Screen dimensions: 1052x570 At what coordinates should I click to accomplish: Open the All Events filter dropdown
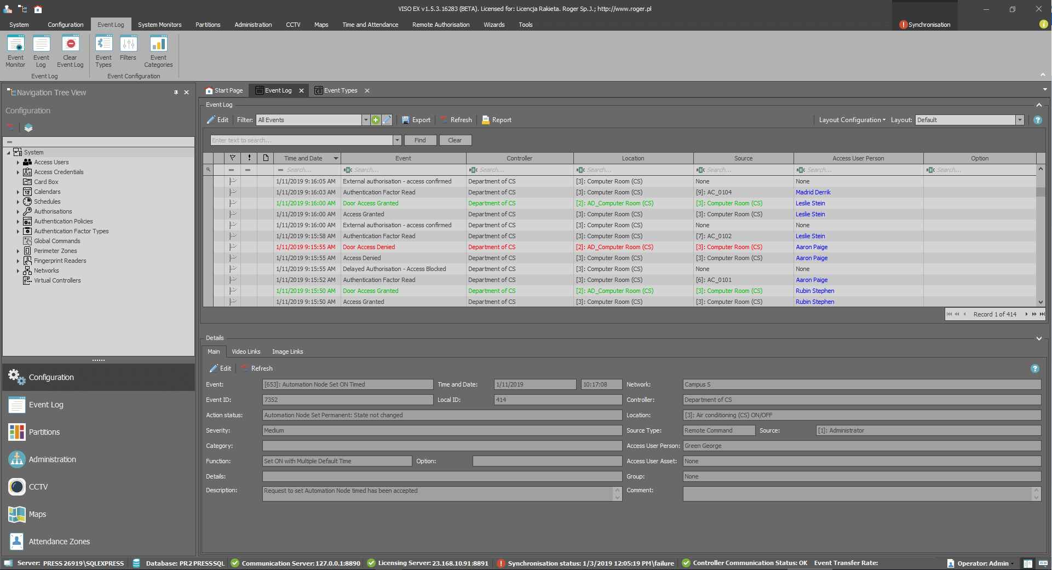tap(366, 120)
